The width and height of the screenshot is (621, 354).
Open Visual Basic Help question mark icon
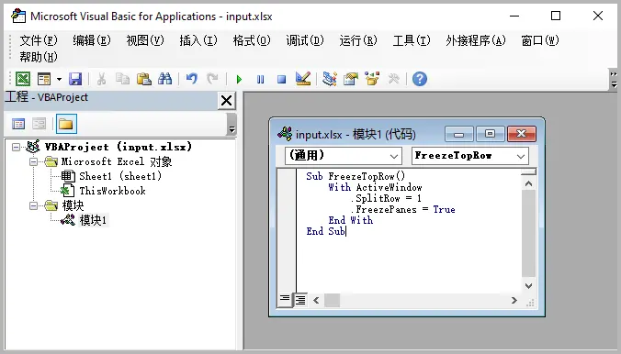420,79
